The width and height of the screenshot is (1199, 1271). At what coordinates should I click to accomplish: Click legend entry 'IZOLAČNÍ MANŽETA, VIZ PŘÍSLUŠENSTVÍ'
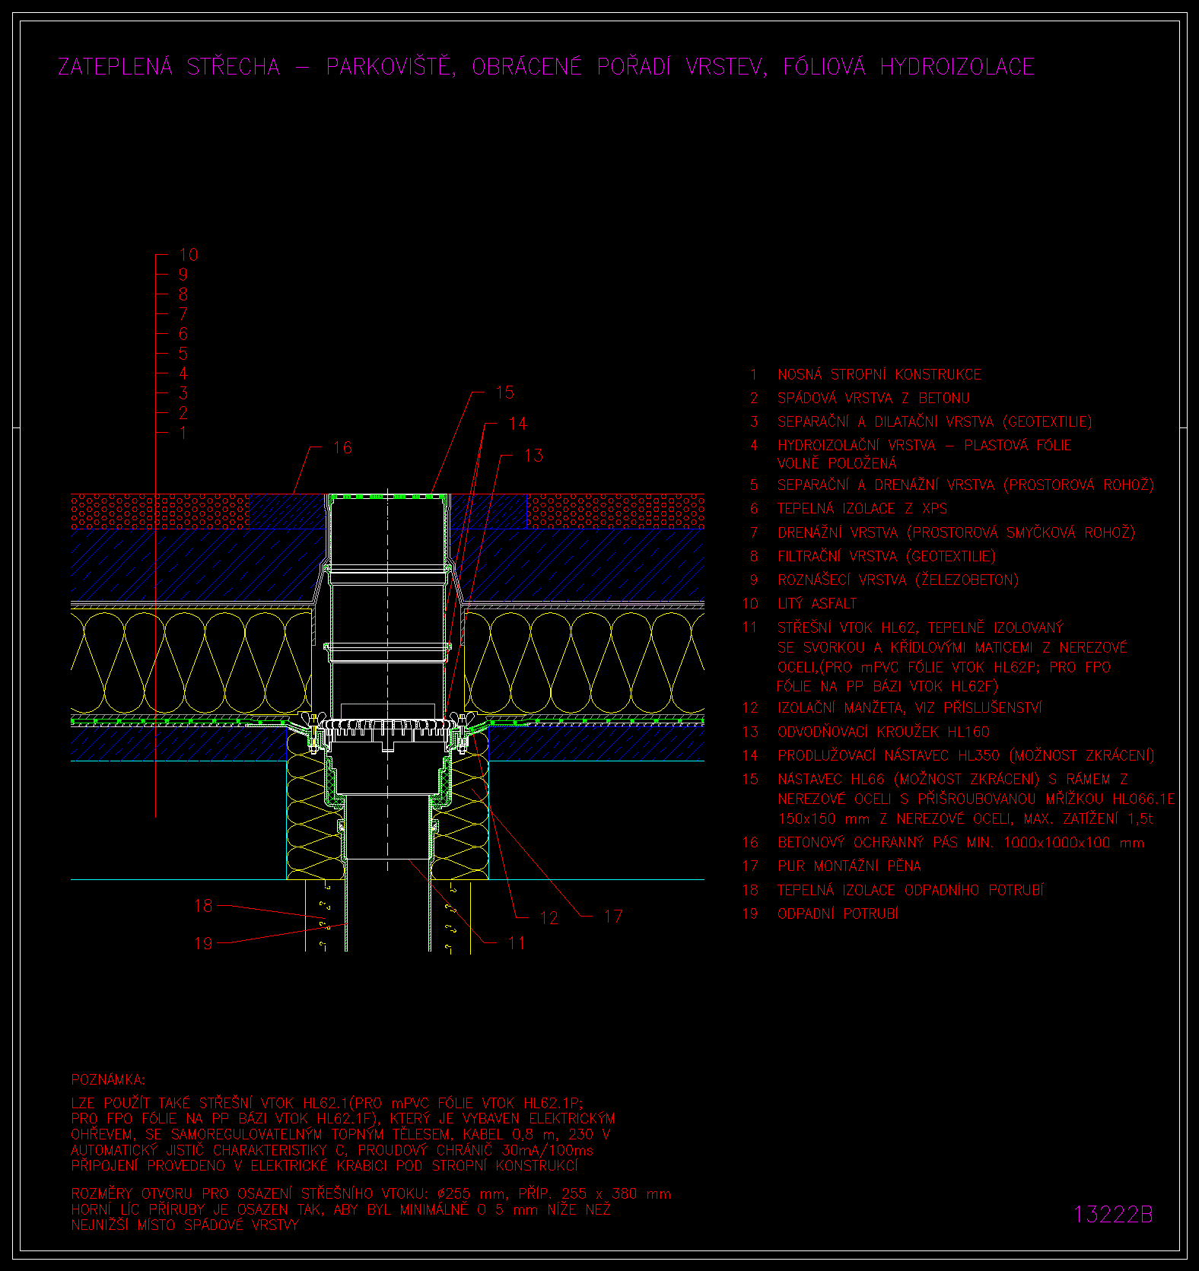909,707
